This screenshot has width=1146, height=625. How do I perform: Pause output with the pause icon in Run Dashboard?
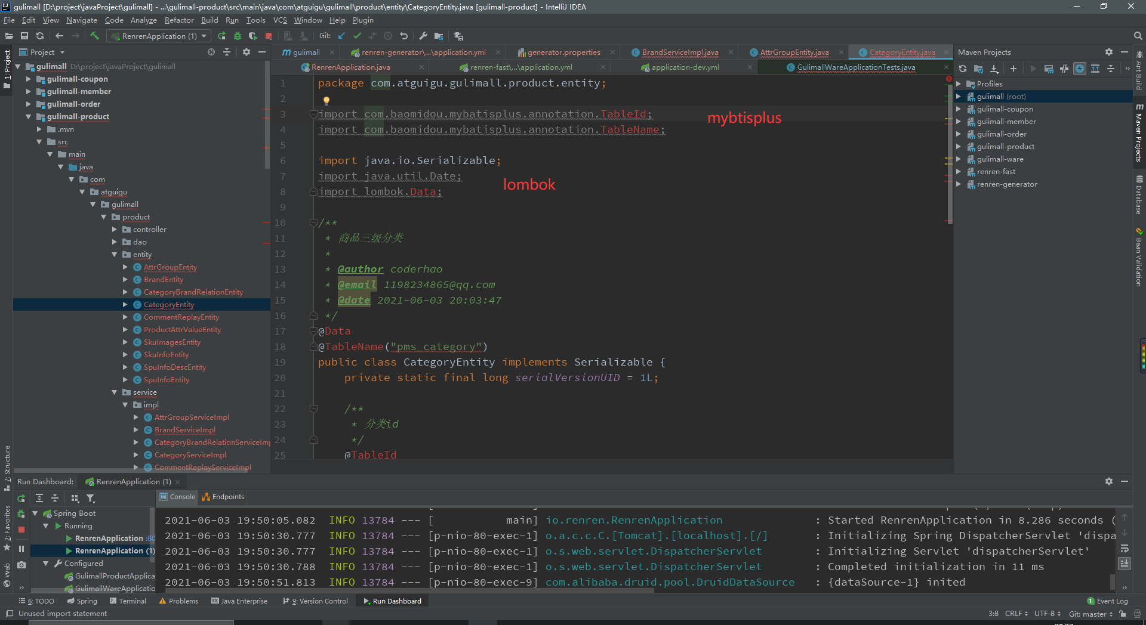click(x=21, y=549)
